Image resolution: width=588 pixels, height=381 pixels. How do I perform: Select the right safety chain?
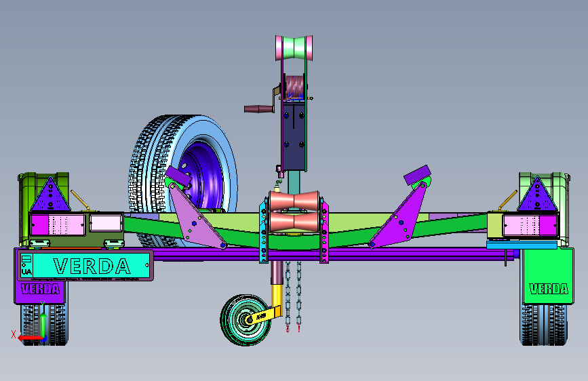pyautogui.click(x=299, y=296)
